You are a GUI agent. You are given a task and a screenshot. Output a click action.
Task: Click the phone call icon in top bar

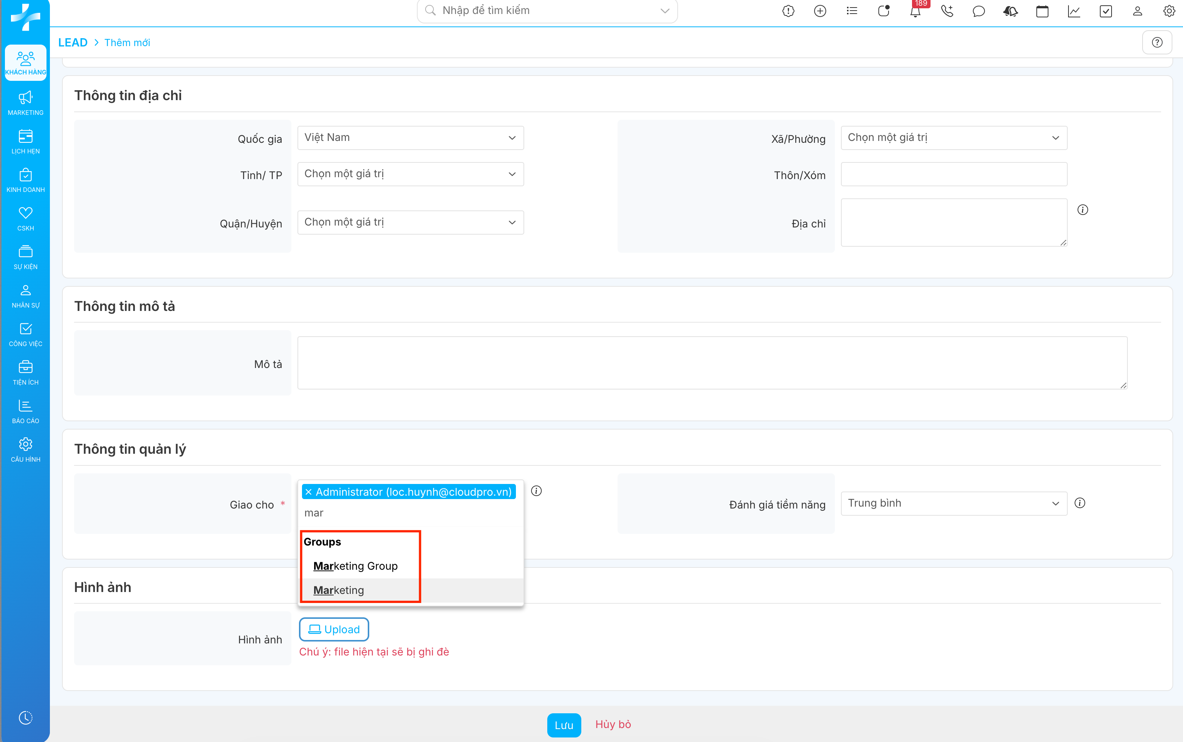947,11
